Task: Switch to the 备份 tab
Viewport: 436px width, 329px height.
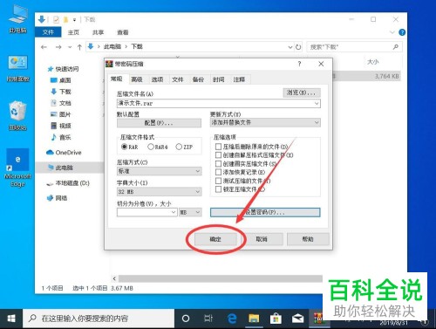Action: pos(198,79)
